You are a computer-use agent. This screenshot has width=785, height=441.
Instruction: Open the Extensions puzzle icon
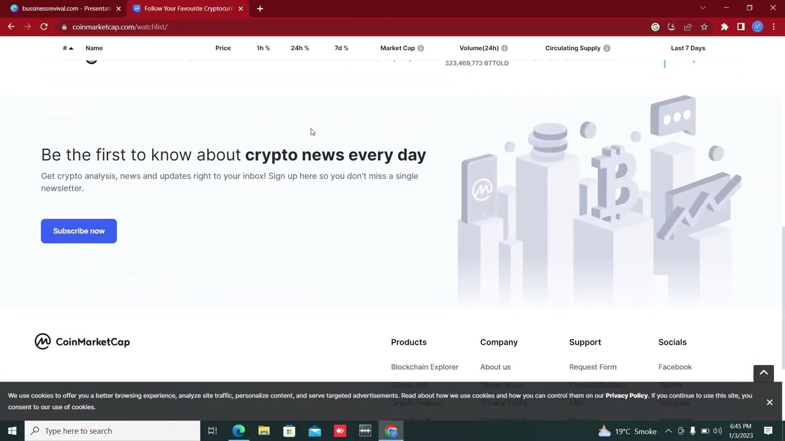(x=724, y=27)
